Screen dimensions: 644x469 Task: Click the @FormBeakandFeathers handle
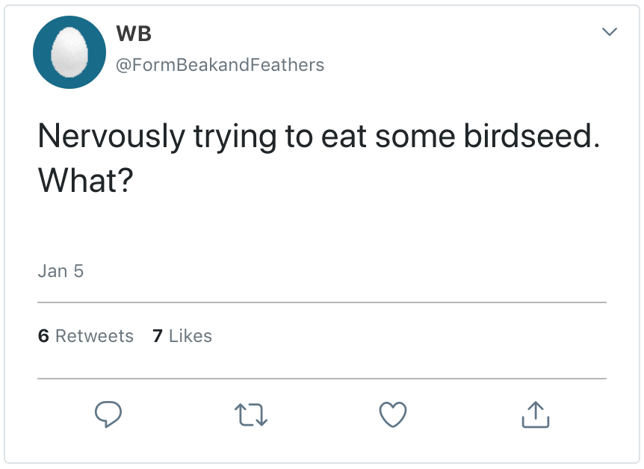coord(220,65)
